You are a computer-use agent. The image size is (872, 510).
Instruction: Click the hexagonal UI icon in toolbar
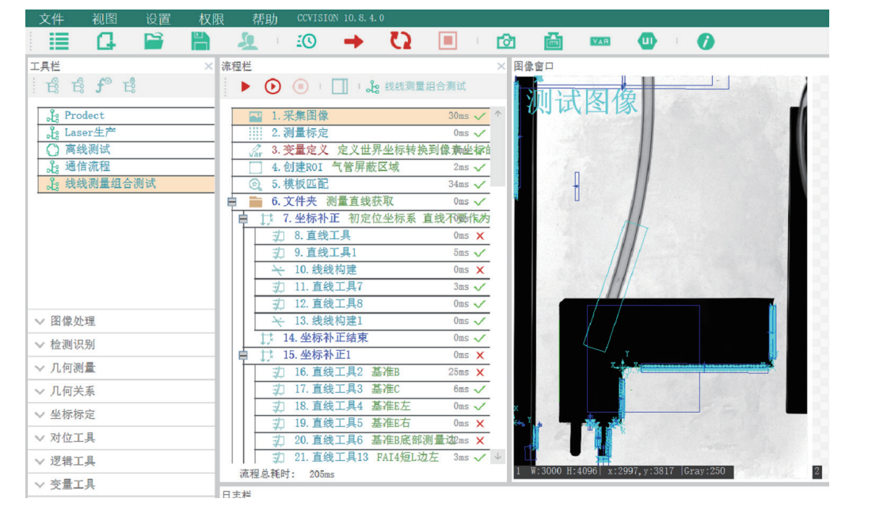tap(647, 41)
